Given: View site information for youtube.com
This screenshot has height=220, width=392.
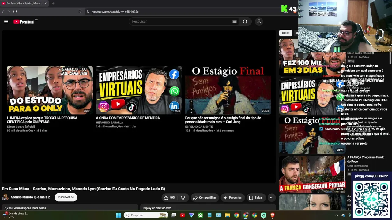Looking at the screenshot, I should (88, 12).
